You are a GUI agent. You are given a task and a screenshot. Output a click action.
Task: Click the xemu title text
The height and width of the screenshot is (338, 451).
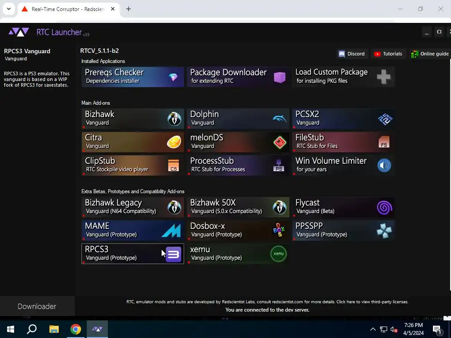[200, 250]
